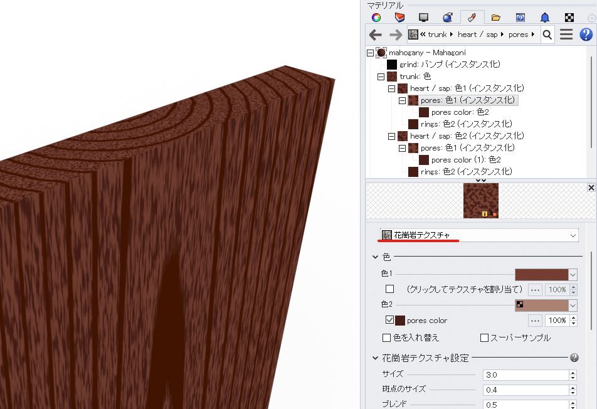Open the 色2 swatch dropdown arrow
Screen dimensions: 597x409
tap(573, 305)
